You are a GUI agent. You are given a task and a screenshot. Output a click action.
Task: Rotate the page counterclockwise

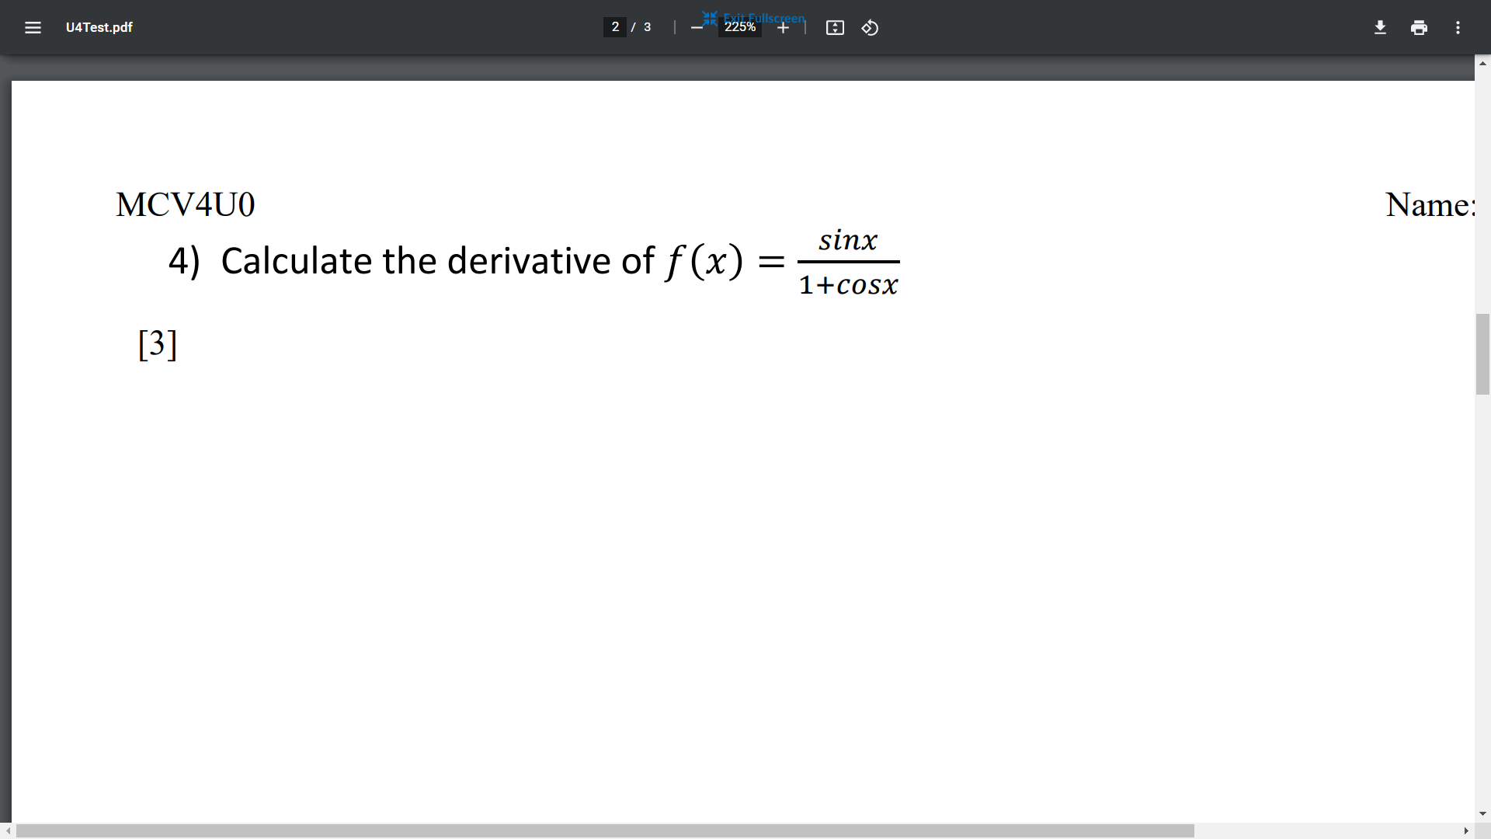click(870, 27)
